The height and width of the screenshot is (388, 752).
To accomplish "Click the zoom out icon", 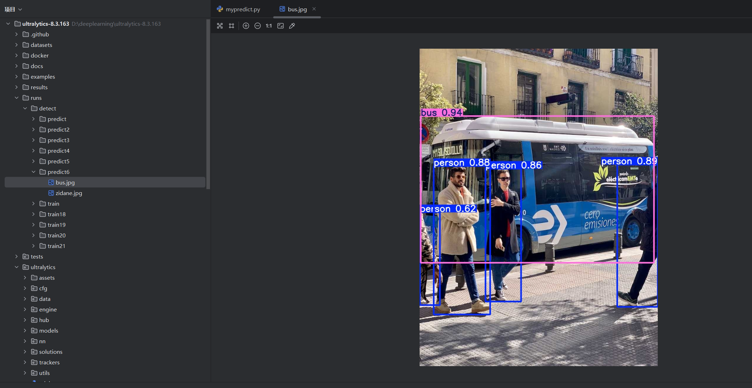I will coord(258,26).
